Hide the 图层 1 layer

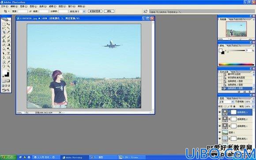point(220,132)
